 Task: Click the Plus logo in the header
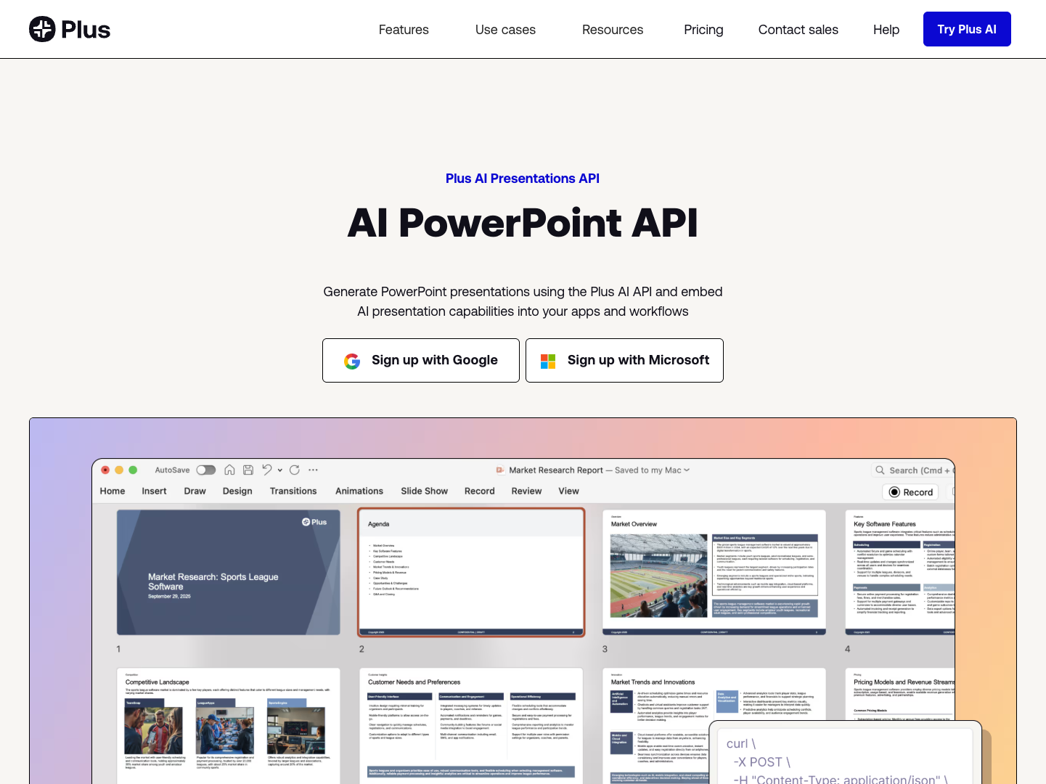tap(70, 29)
